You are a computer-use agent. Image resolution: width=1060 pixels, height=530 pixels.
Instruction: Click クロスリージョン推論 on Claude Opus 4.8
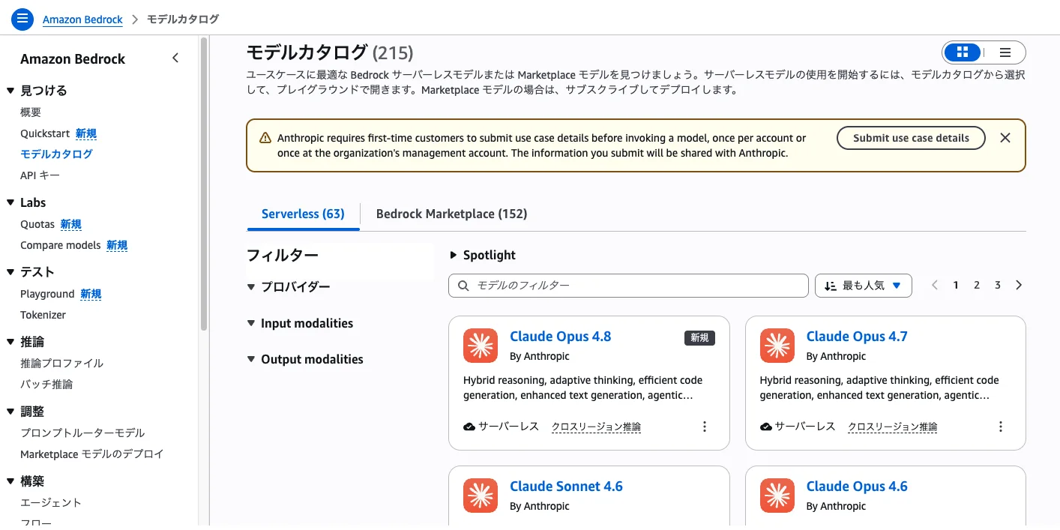(596, 427)
